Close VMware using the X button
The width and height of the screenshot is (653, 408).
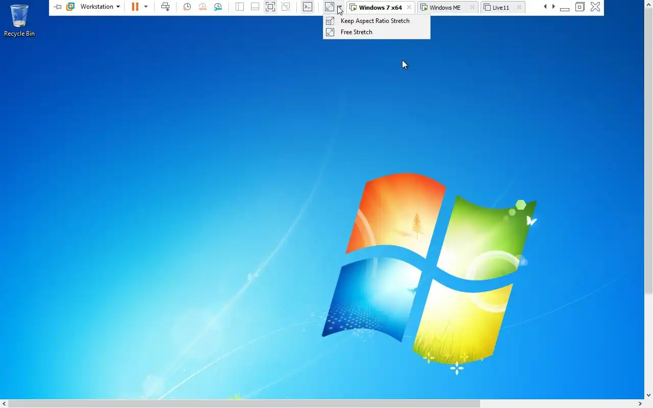(595, 7)
